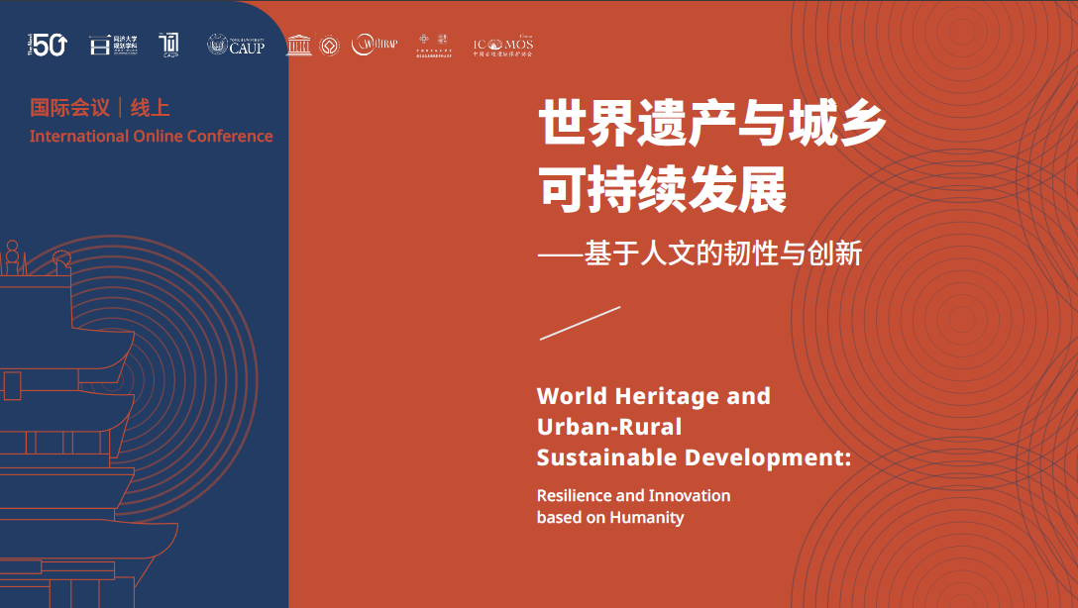Click the Tongji University CAUP seal logo
This screenshot has height=608, width=1078.
[x=236, y=45]
